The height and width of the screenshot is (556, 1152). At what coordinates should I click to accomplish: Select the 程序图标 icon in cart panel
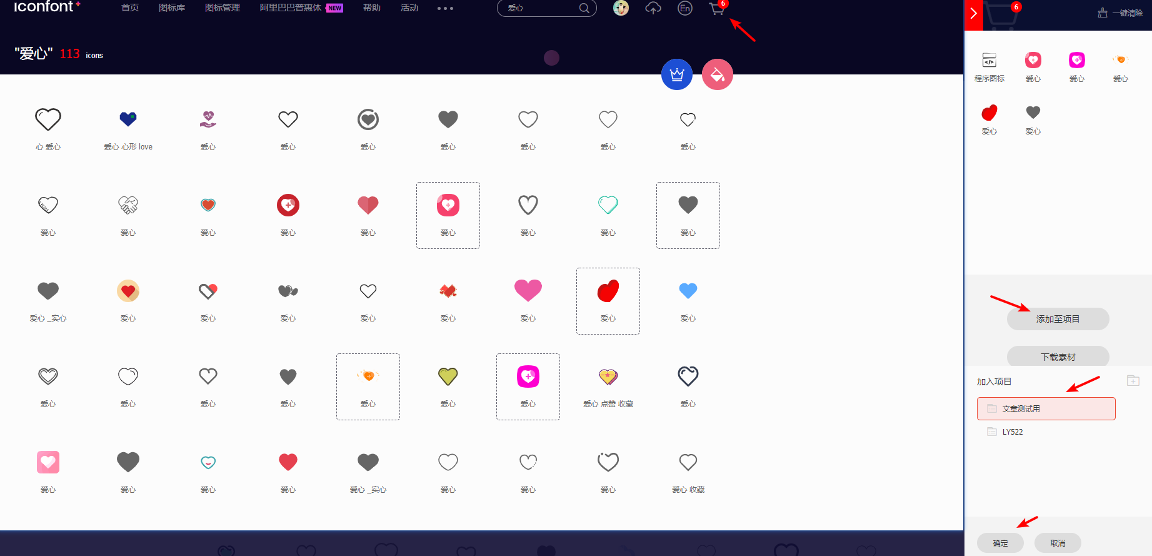pyautogui.click(x=989, y=61)
